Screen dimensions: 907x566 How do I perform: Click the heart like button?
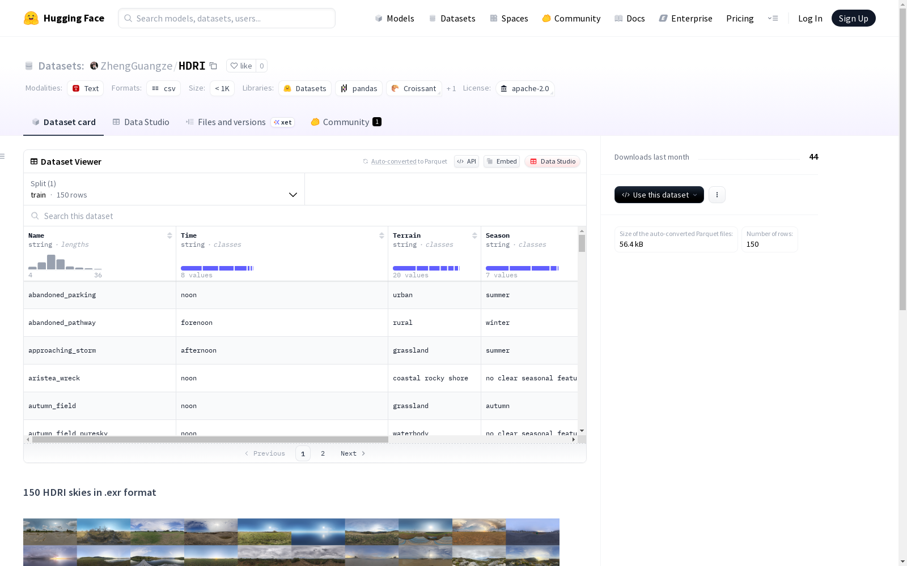click(x=241, y=66)
